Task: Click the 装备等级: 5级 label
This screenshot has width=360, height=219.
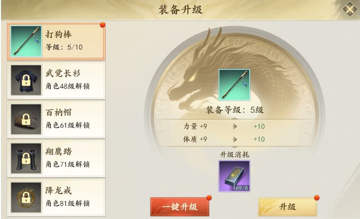Action: pyautogui.click(x=234, y=110)
